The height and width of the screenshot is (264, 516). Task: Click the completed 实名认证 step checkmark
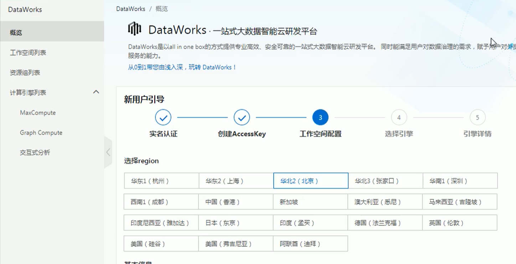[163, 118]
